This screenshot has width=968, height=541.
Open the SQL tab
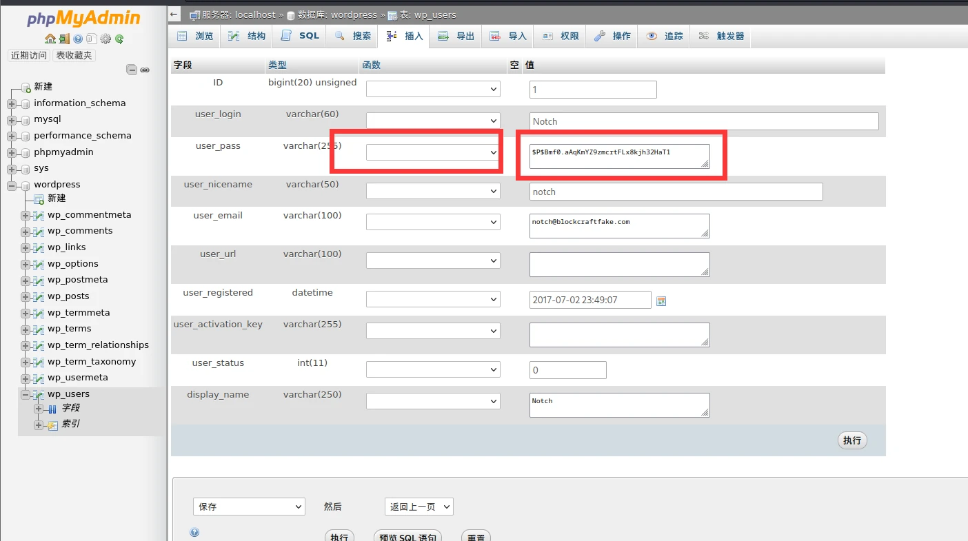[299, 36]
